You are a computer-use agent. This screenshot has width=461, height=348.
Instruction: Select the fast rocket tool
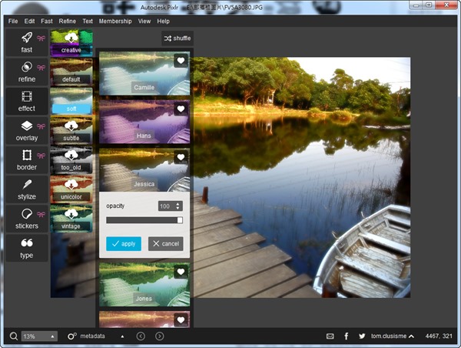coord(26,42)
